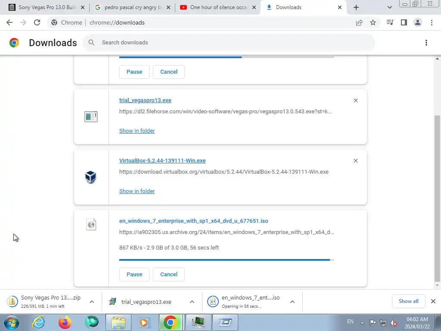Open Windows Media Player from the taskbar

pyautogui.click(x=145, y=322)
